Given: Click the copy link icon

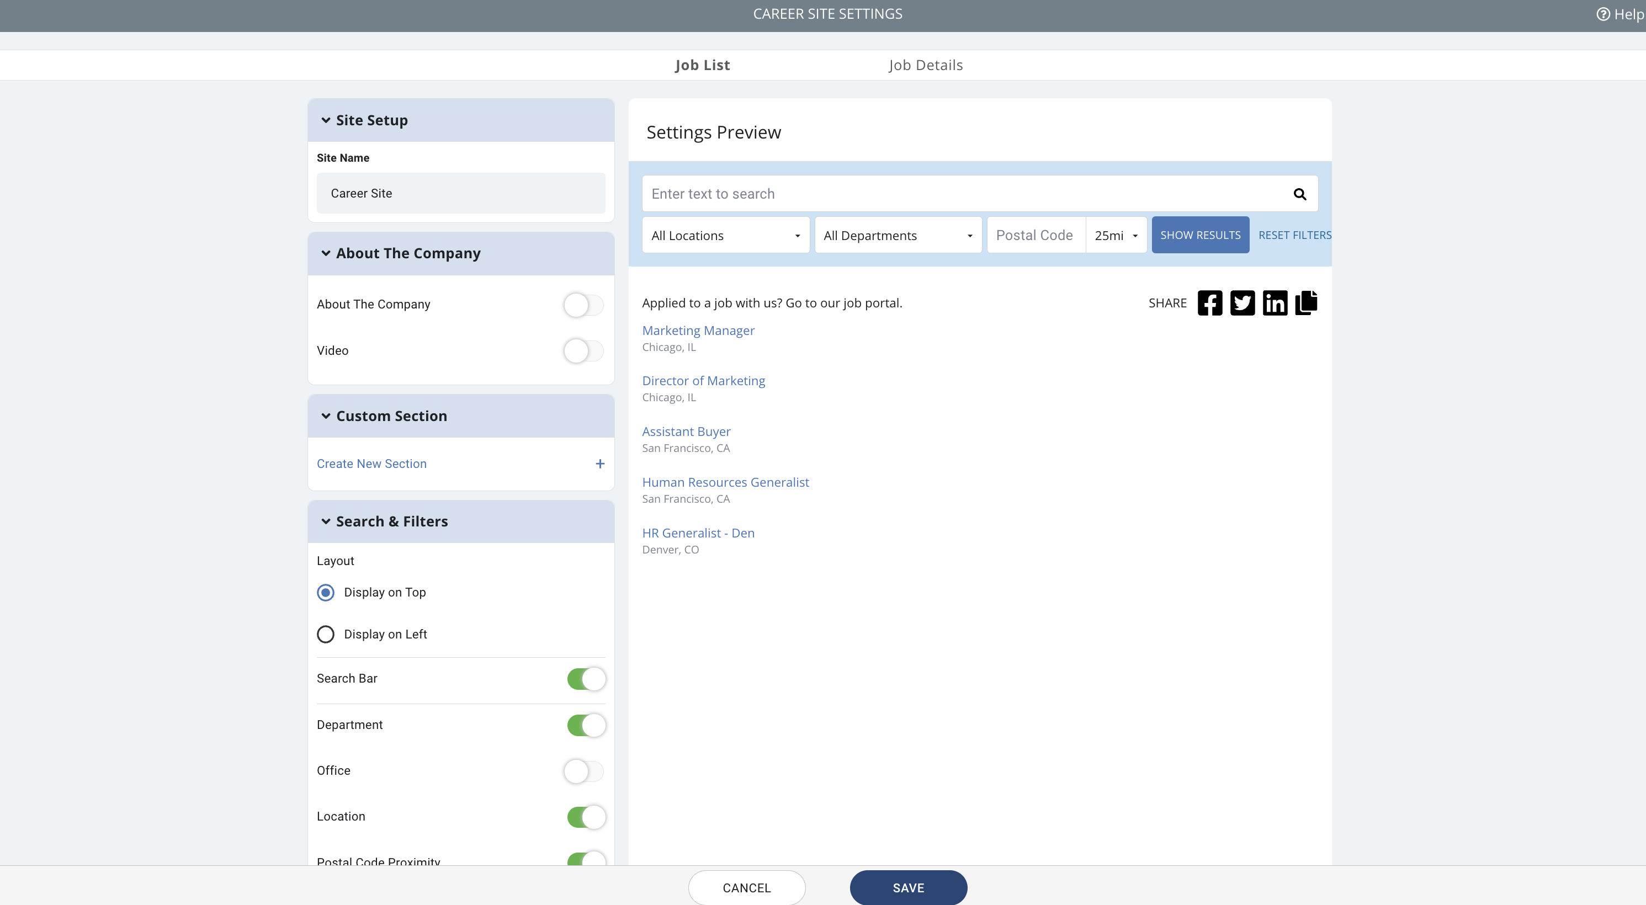Looking at the screenshot, I should tap(1306, 302).
